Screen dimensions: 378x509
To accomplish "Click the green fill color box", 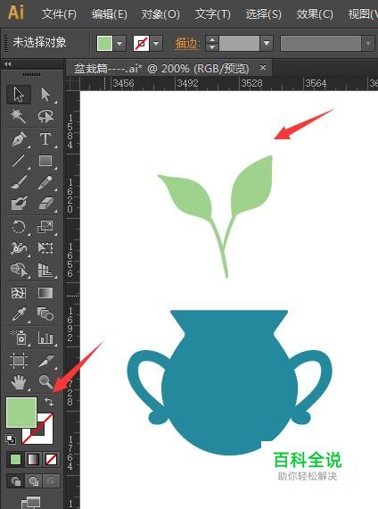I will (21, 413).
